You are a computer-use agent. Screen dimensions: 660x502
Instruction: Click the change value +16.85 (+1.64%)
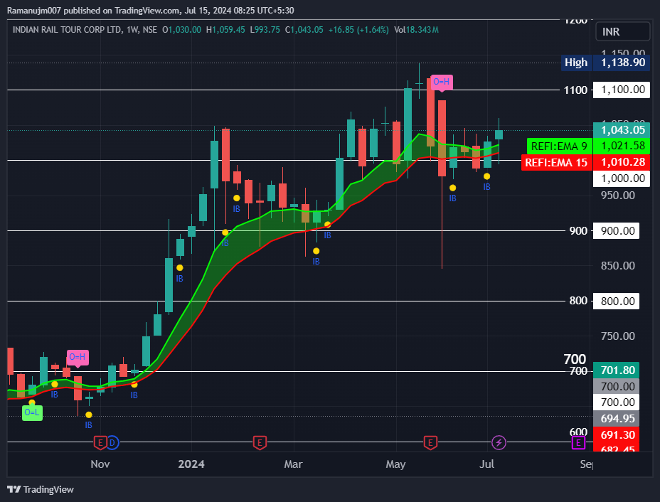[358, 30]
